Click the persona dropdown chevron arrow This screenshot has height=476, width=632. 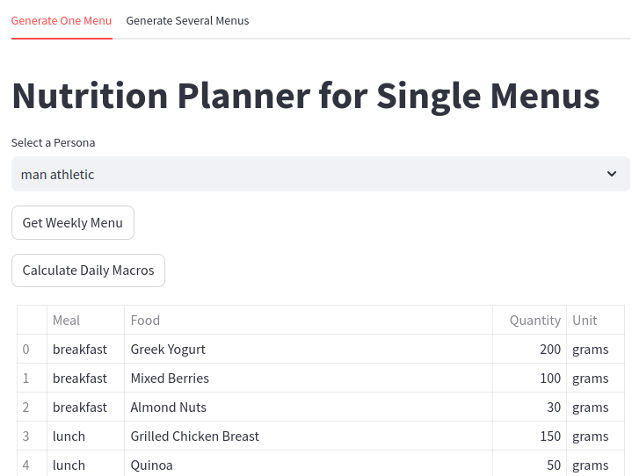pos(612,174)
